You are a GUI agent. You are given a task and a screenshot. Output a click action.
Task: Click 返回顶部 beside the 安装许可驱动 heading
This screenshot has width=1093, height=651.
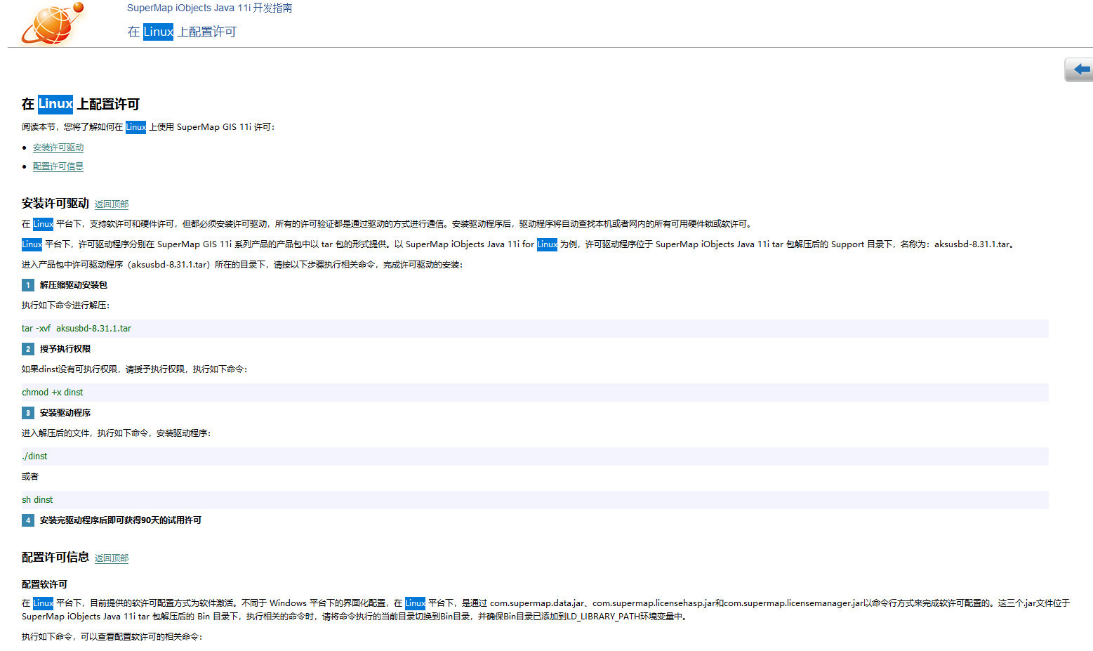(x=112, y=204)
